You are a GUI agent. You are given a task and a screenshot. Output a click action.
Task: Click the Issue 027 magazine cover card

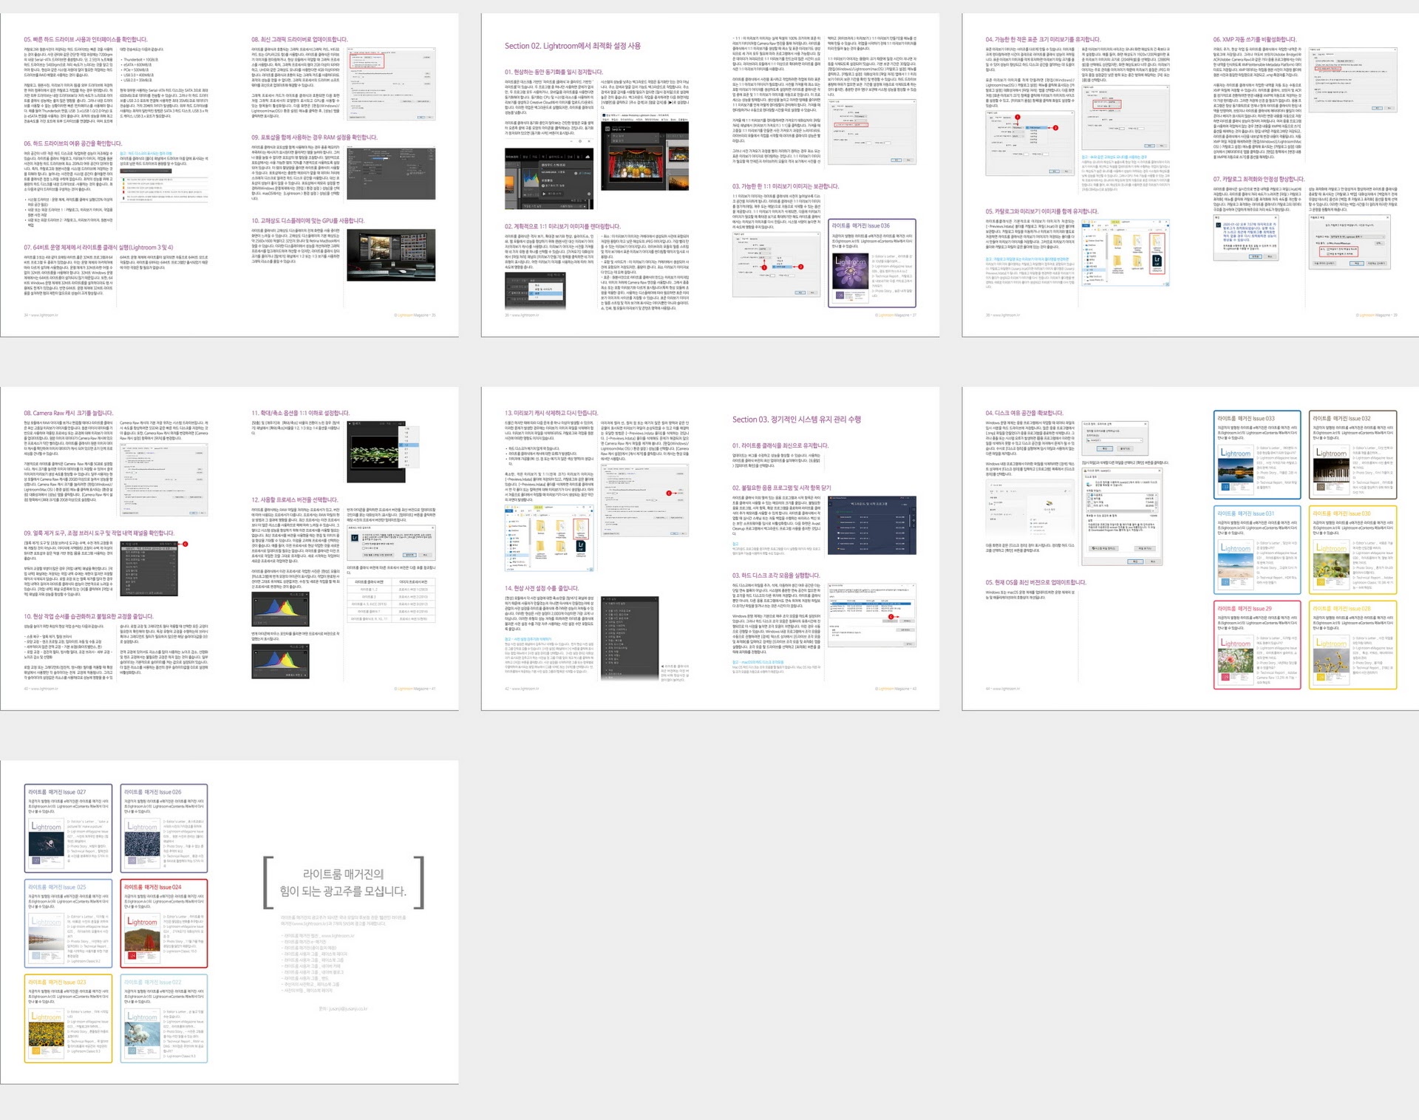[67, 827]
